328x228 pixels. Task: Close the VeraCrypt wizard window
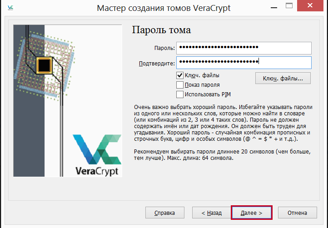(310, 5)
